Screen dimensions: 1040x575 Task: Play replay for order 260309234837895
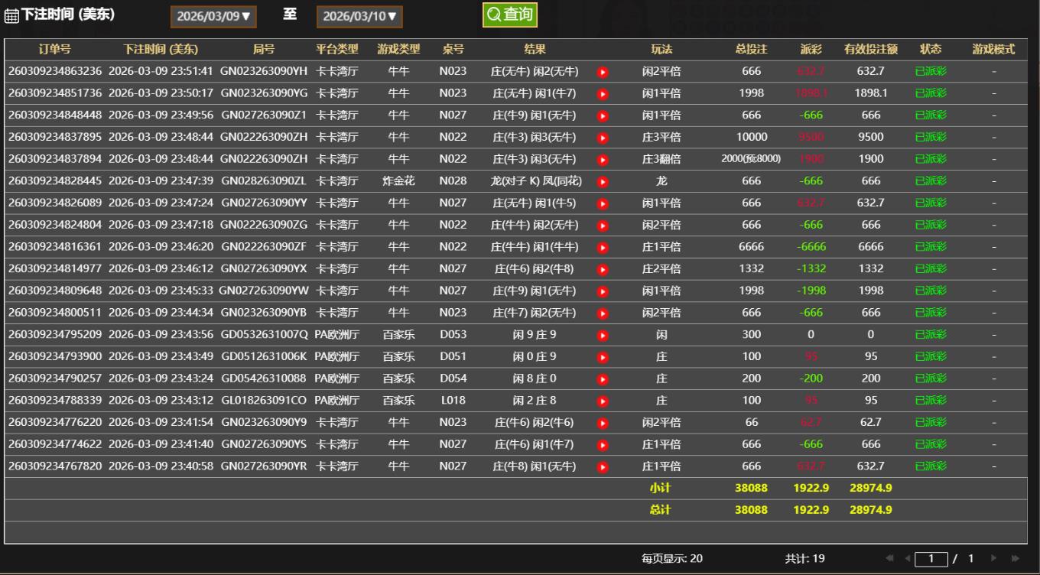click(603, 138)
